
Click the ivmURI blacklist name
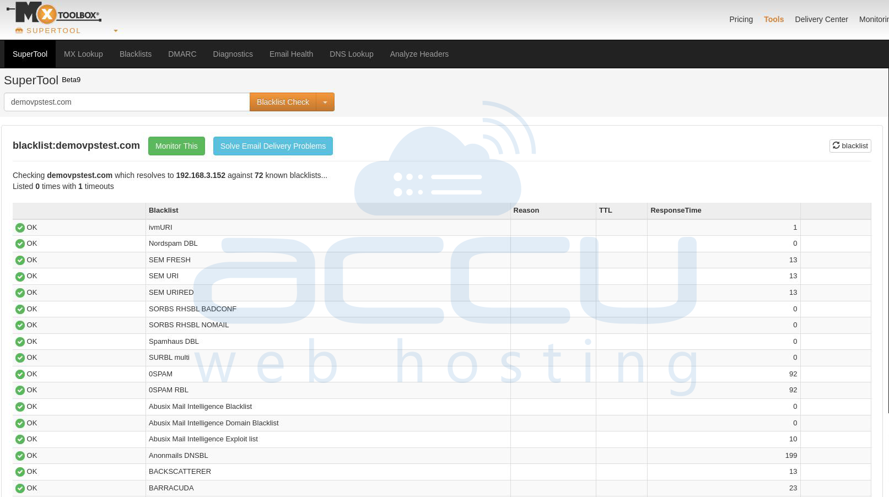(x=160, y=227)
